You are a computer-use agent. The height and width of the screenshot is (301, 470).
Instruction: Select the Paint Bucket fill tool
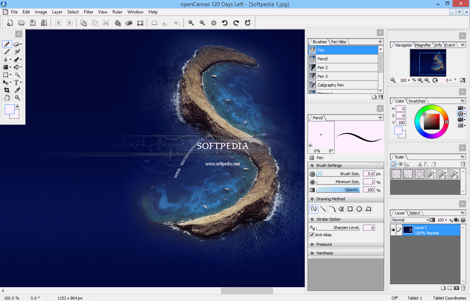(17, 67)
